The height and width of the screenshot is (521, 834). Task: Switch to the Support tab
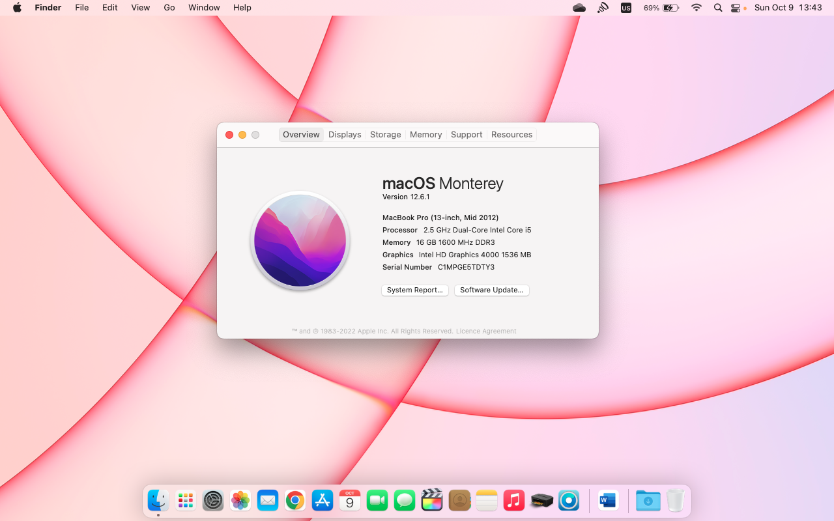coord(467,135)
